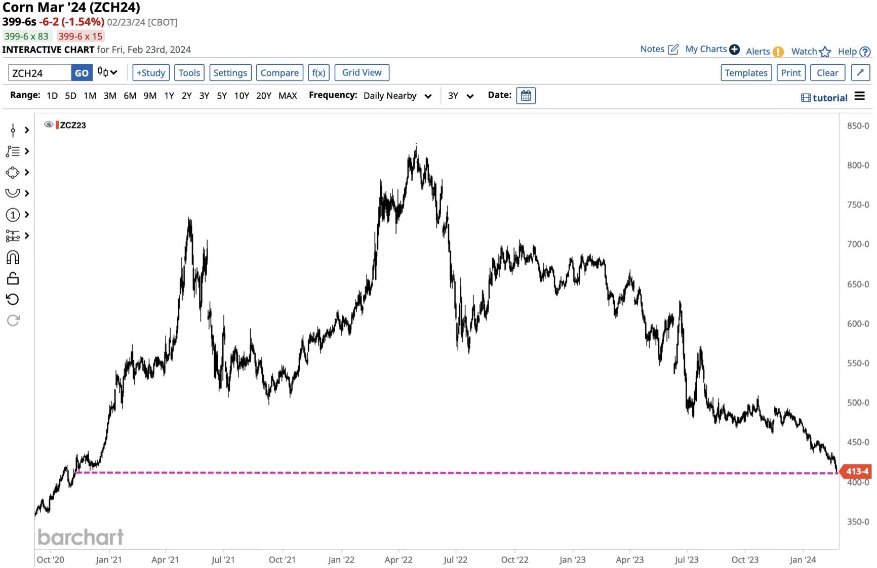877x568 pixels.
Task: Select the line drawing tool icon
Action: [x=13, y=130]
